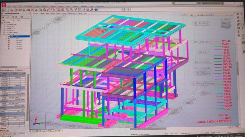Select the Structure elements tab
245x137 pixels.
point(7,70)
